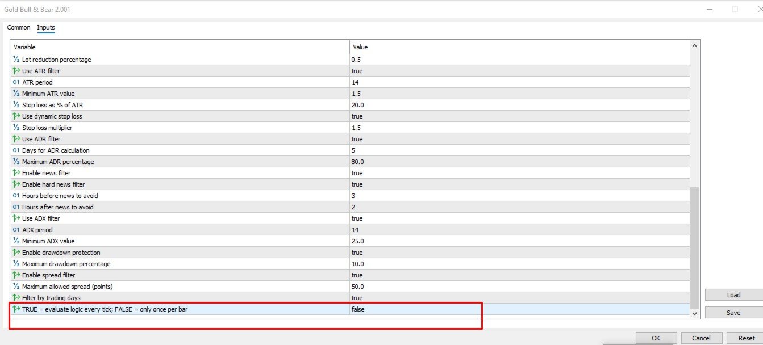Click the vertical scrollbar thumb
763x345 pixels.
pos(695,247)
